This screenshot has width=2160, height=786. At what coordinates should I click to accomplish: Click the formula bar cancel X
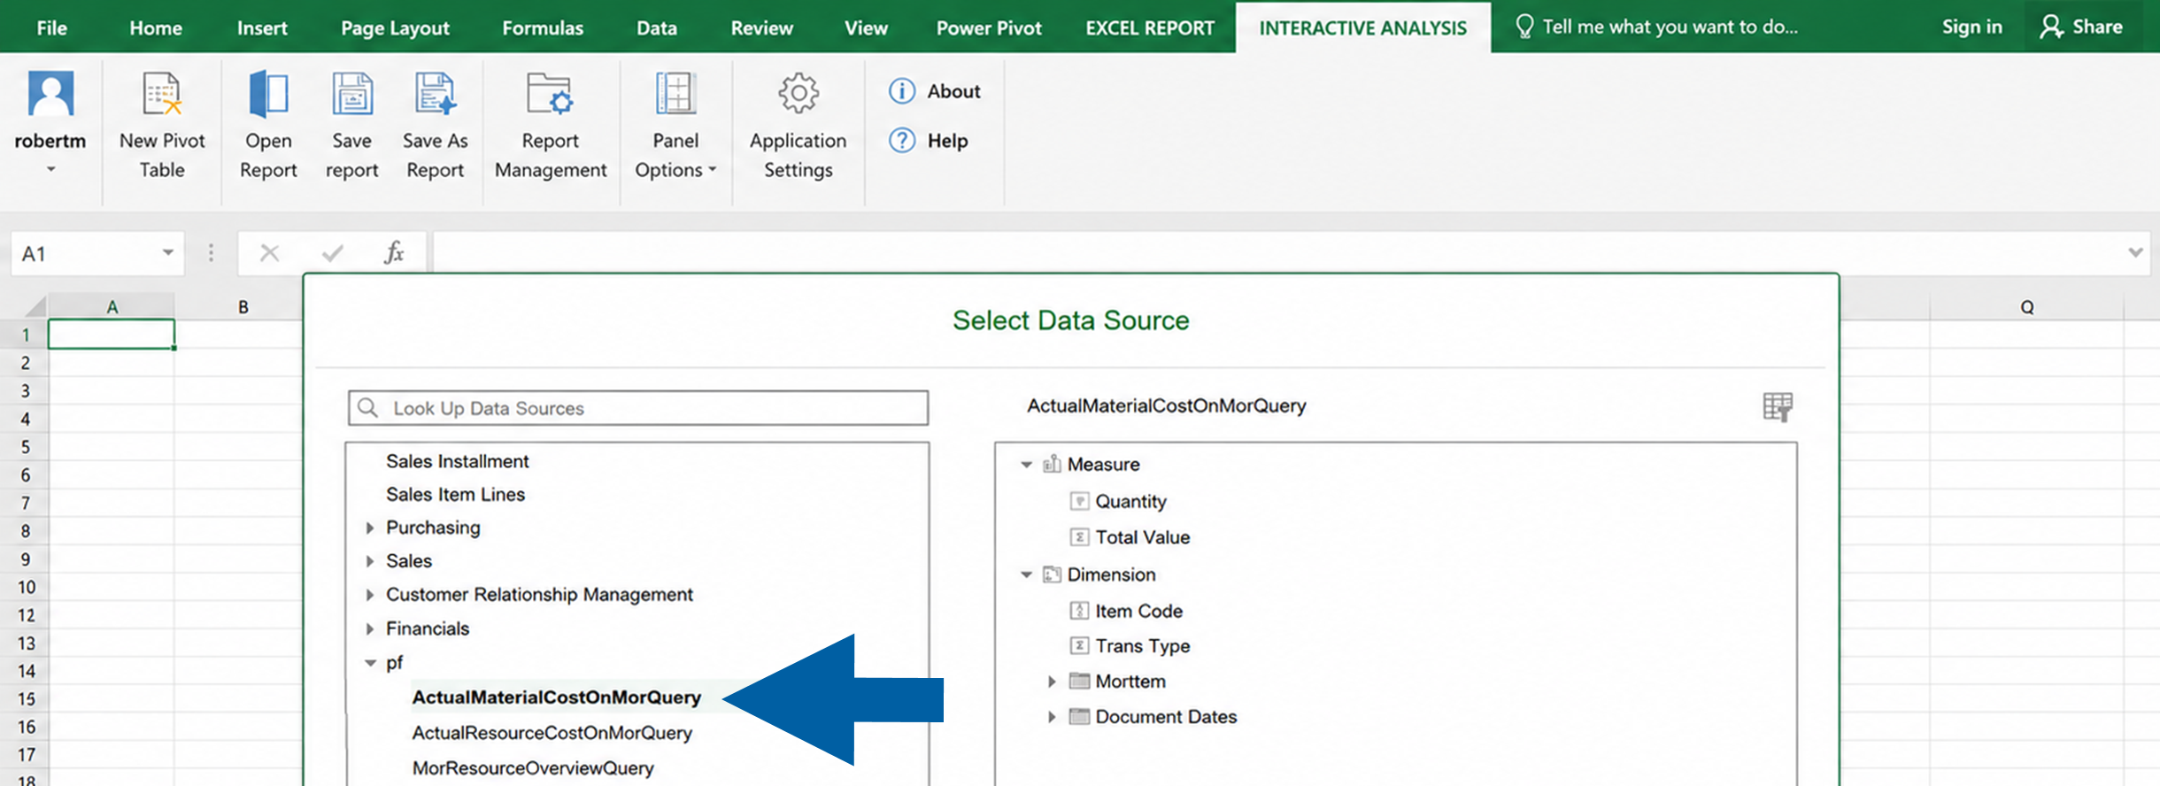coord(269,254)
